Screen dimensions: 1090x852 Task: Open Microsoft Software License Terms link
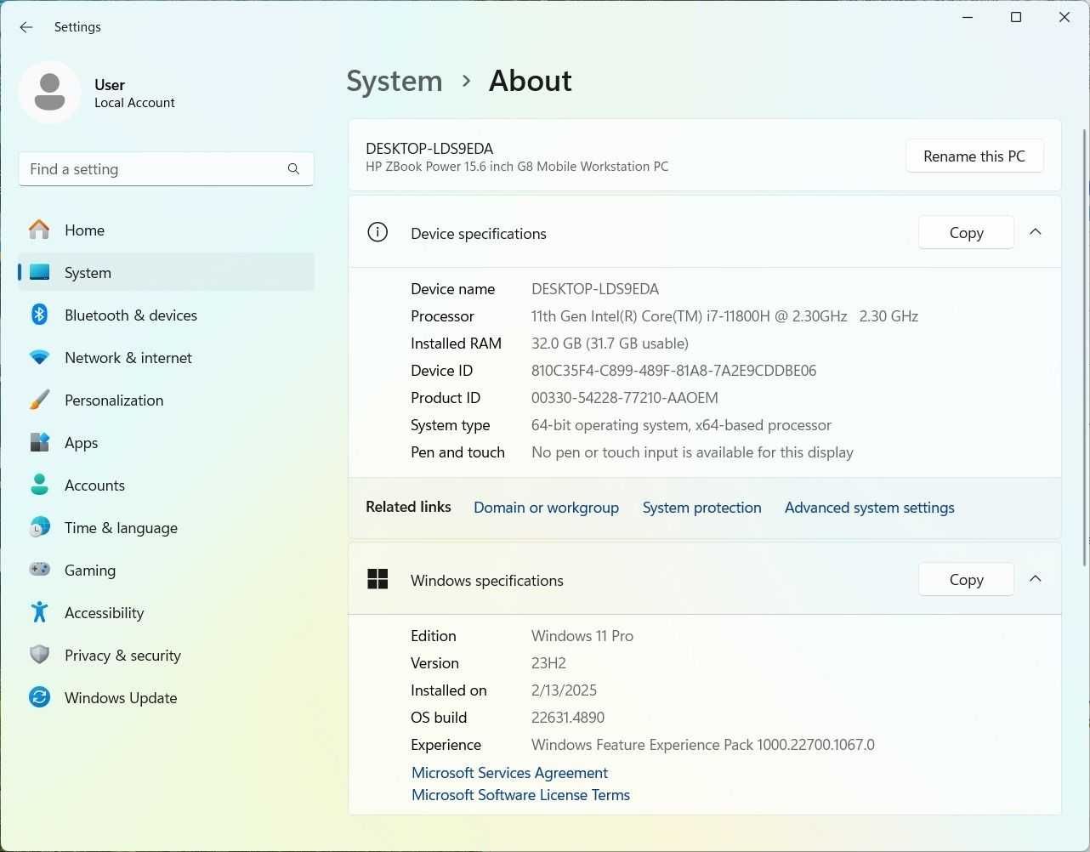tap(520, 795)
